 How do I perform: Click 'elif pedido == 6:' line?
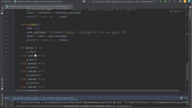[33, 87]
